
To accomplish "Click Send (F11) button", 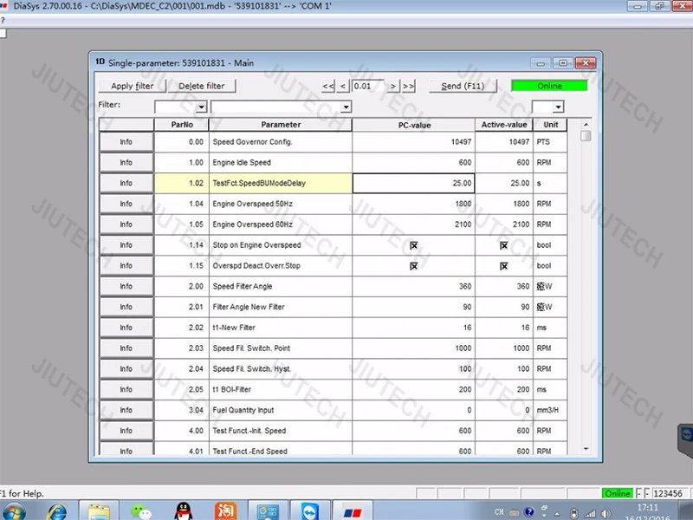I will 463,86.
